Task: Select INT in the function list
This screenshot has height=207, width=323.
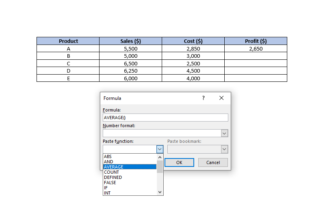Action: click(130, 193)
